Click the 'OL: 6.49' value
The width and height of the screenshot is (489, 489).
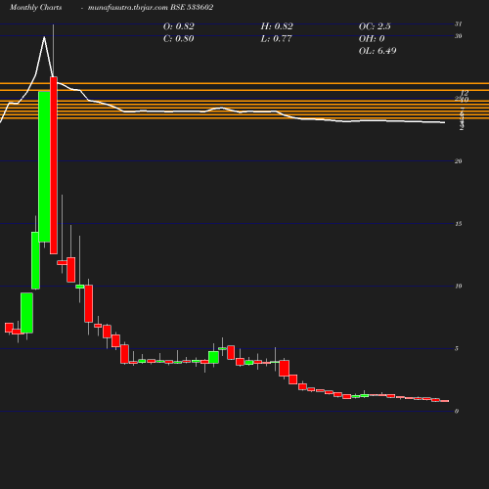(378, 51)
